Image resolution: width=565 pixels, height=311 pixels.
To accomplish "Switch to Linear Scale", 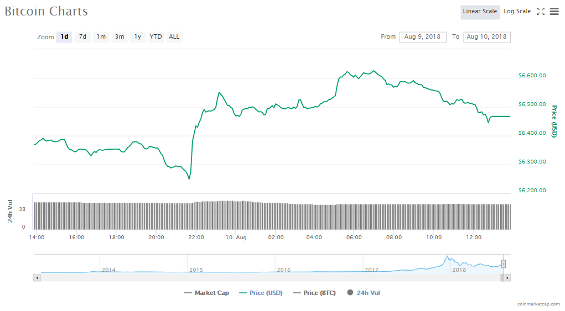I will click(x=480, y=12).
